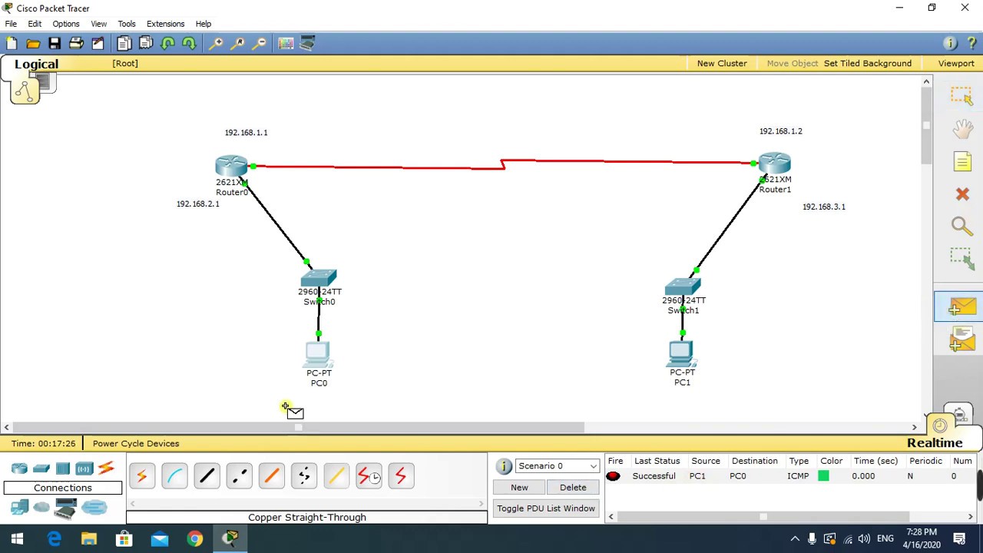Open the Options menu
Screen dimensions: 983x553
[66, 24]
